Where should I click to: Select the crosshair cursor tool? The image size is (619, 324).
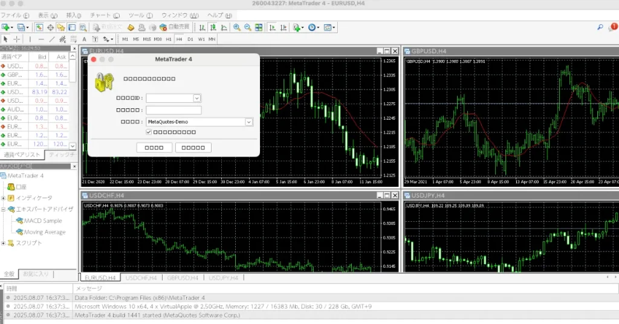pos(17,39)
